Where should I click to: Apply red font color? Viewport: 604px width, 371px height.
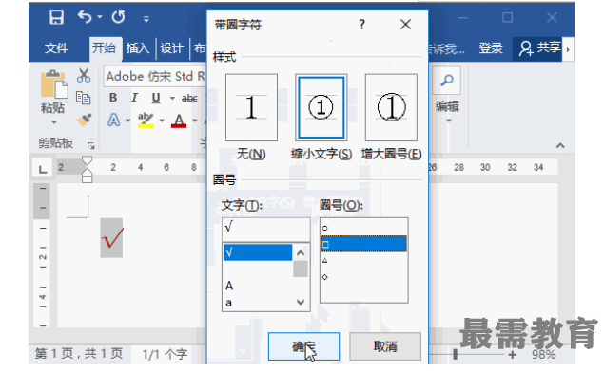click(179, 121)
